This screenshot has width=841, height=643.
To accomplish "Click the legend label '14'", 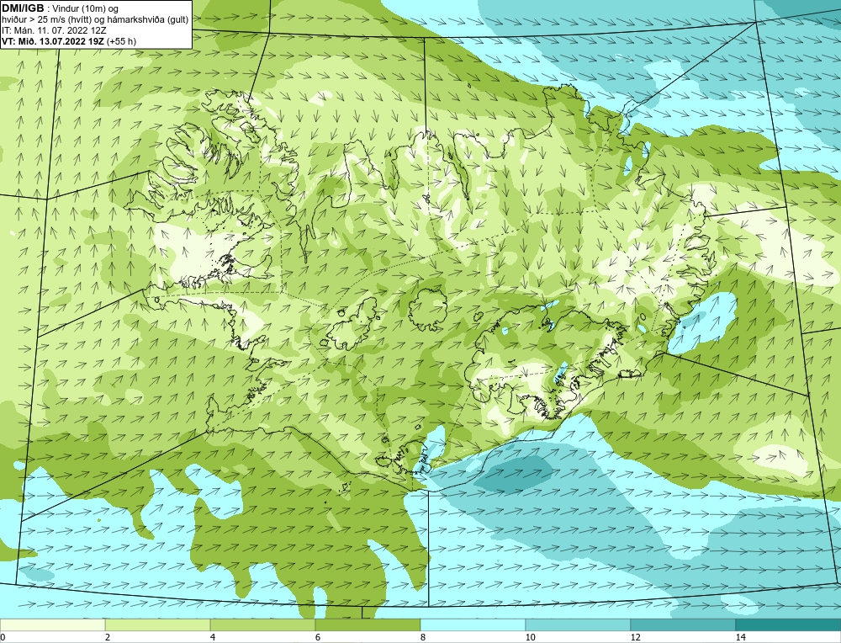I will [741, 637].
